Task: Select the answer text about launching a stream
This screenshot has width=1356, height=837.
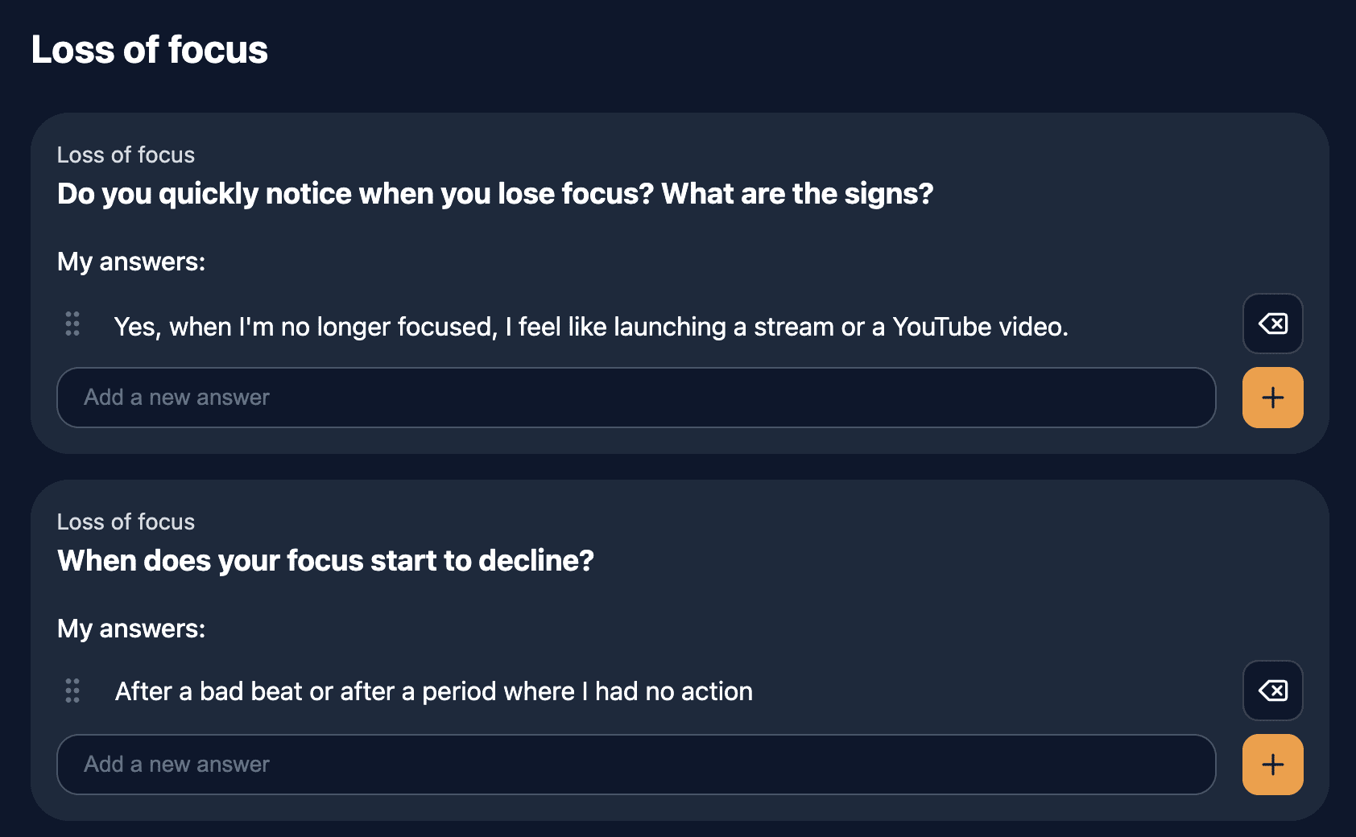Action: click(x=591, y=327)
